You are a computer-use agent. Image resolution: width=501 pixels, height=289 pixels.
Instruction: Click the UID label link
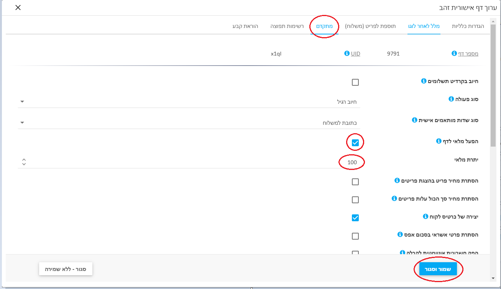[x=355, y=54]
